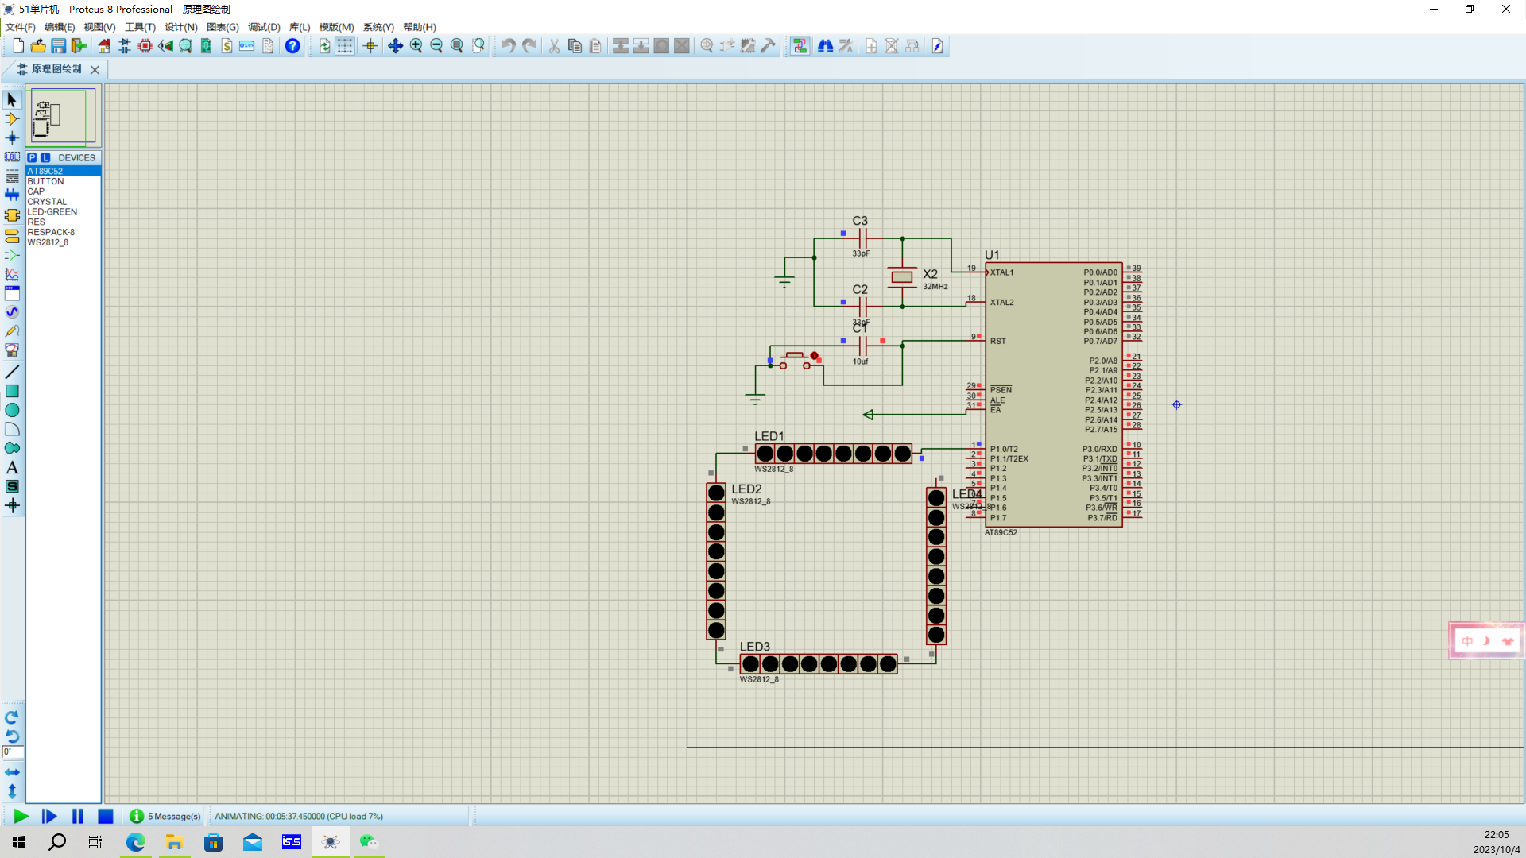
Task: Activate the Junction Dot tool
Action: pos(12,138)
